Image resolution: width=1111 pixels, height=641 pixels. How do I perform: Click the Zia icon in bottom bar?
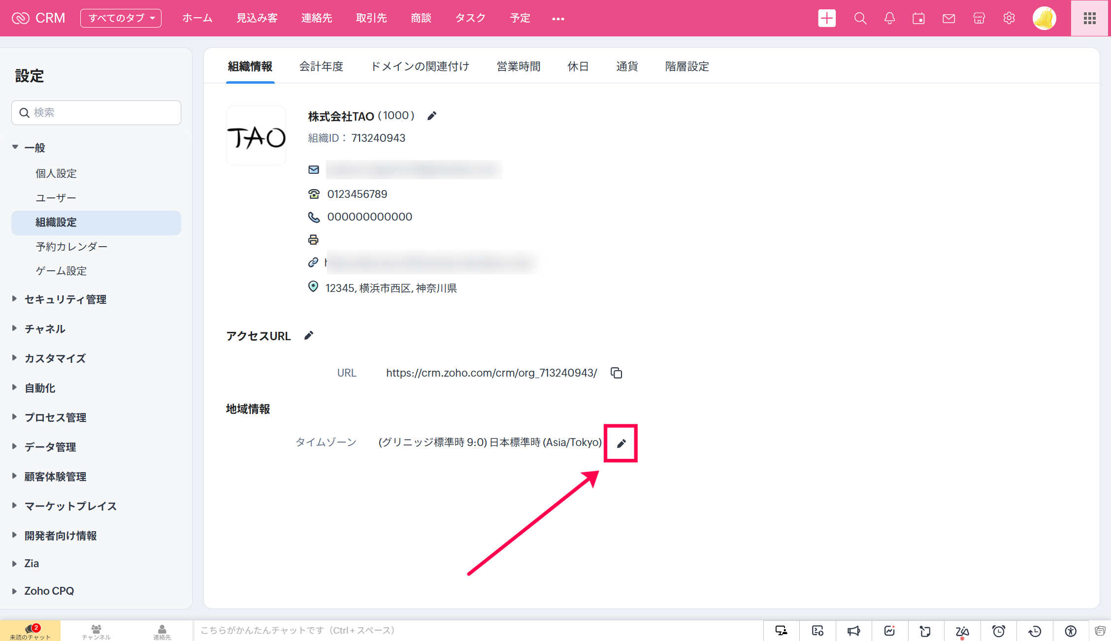coord(962,631)
